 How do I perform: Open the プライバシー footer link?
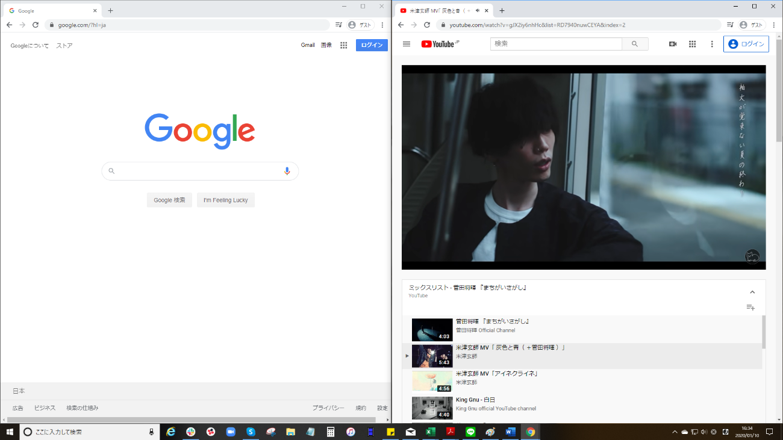tap(328, 408)
